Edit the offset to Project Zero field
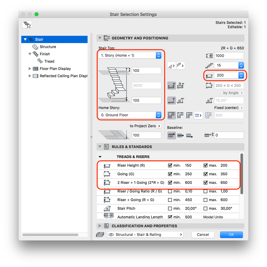Viewport: 267px width, 267px height. 146,135
